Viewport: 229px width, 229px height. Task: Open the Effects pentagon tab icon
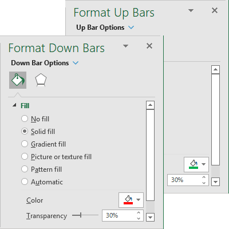pos(41,80)
